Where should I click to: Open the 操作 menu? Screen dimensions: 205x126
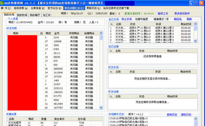[6, 8]
